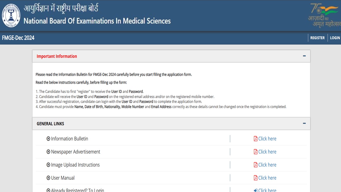This screenshot has height=192, width=341.
Task: Open Information Bulletin 'Click here' link
Action: [267, 139]
